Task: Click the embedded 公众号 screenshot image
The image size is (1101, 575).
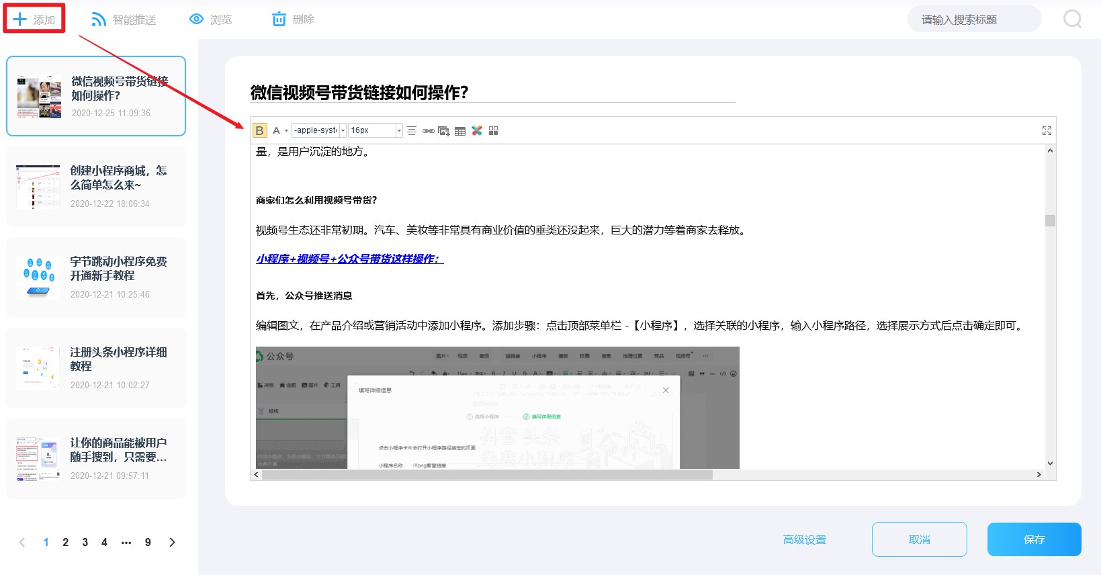Action: 497,408
